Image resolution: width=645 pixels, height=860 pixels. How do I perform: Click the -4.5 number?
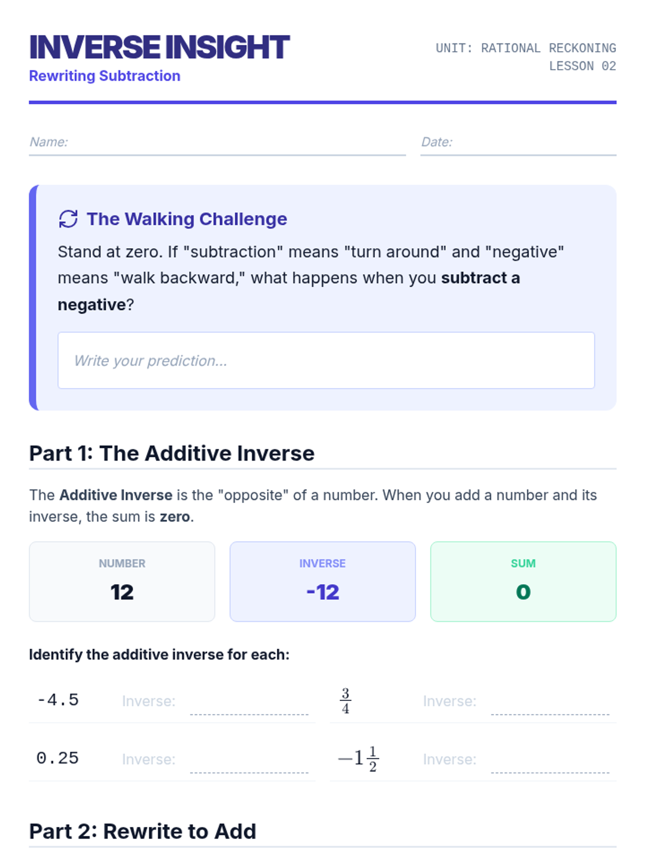point(58,700)
